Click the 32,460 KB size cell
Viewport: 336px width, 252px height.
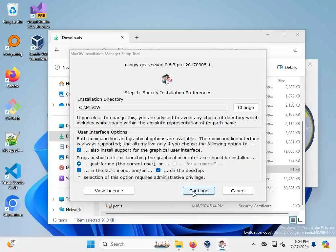pyautogui.click(x=291, y=179)
